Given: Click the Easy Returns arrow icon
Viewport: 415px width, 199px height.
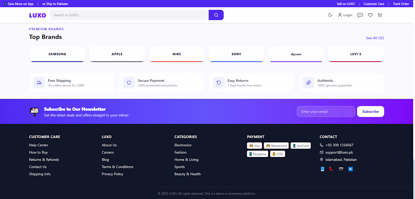Looking at the screenshot, I should click(218, 83).
